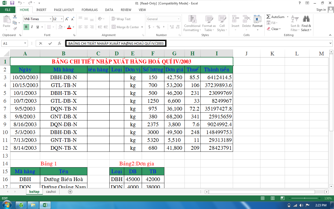The height and width of the screenshot is (209, 334).
Task: Toggle Merge & Center
Action: coord(125,27)
